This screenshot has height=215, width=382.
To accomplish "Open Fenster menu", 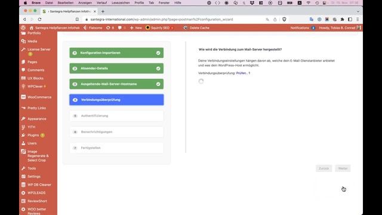I will pyautogui.click(x=164, y=2).
